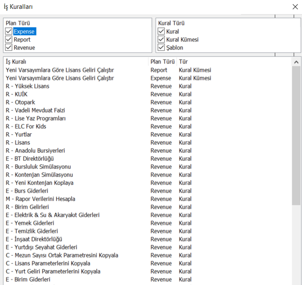This screenshot has height=285, width=302.
Task: Disable the Şablon rule type checkbox
Action: (x=162, y=48)
